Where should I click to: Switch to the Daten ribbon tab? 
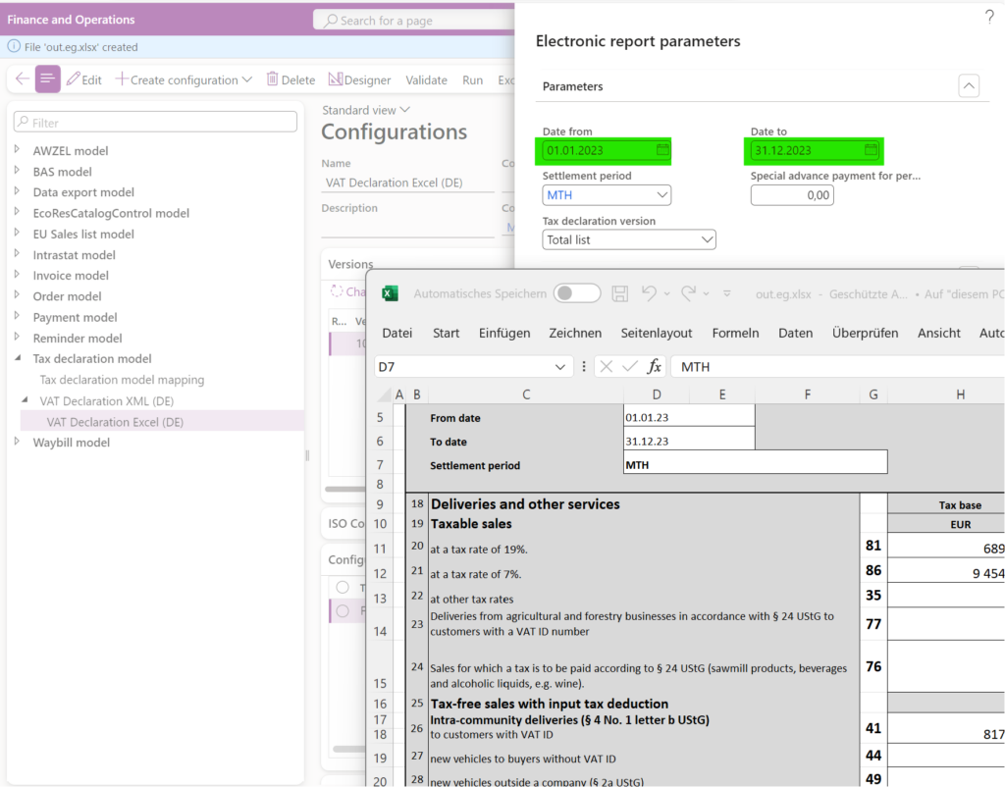[795, 333]
